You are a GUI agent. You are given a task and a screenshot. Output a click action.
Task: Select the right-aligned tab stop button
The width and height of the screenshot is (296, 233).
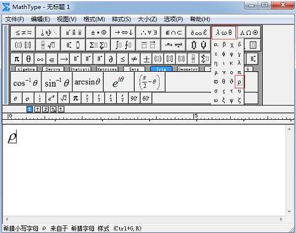pos(46,109)
